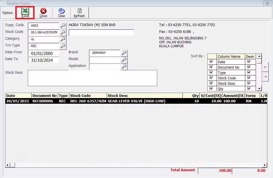Open lookup for Brand field

coord(124,53)
